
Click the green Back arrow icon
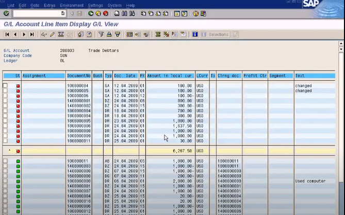(x=91, y=13)
